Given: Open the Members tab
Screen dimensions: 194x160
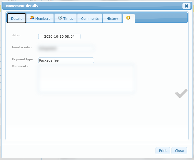Looking at the screenshot, I should (40, 18).
